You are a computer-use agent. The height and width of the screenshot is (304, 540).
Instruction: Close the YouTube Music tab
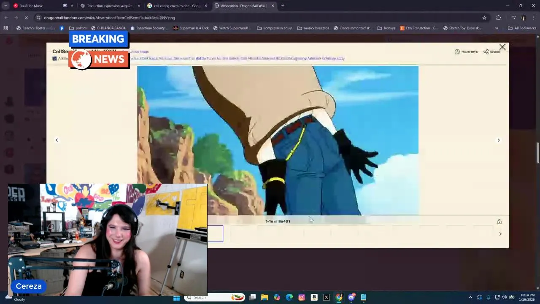click(72, 6)
